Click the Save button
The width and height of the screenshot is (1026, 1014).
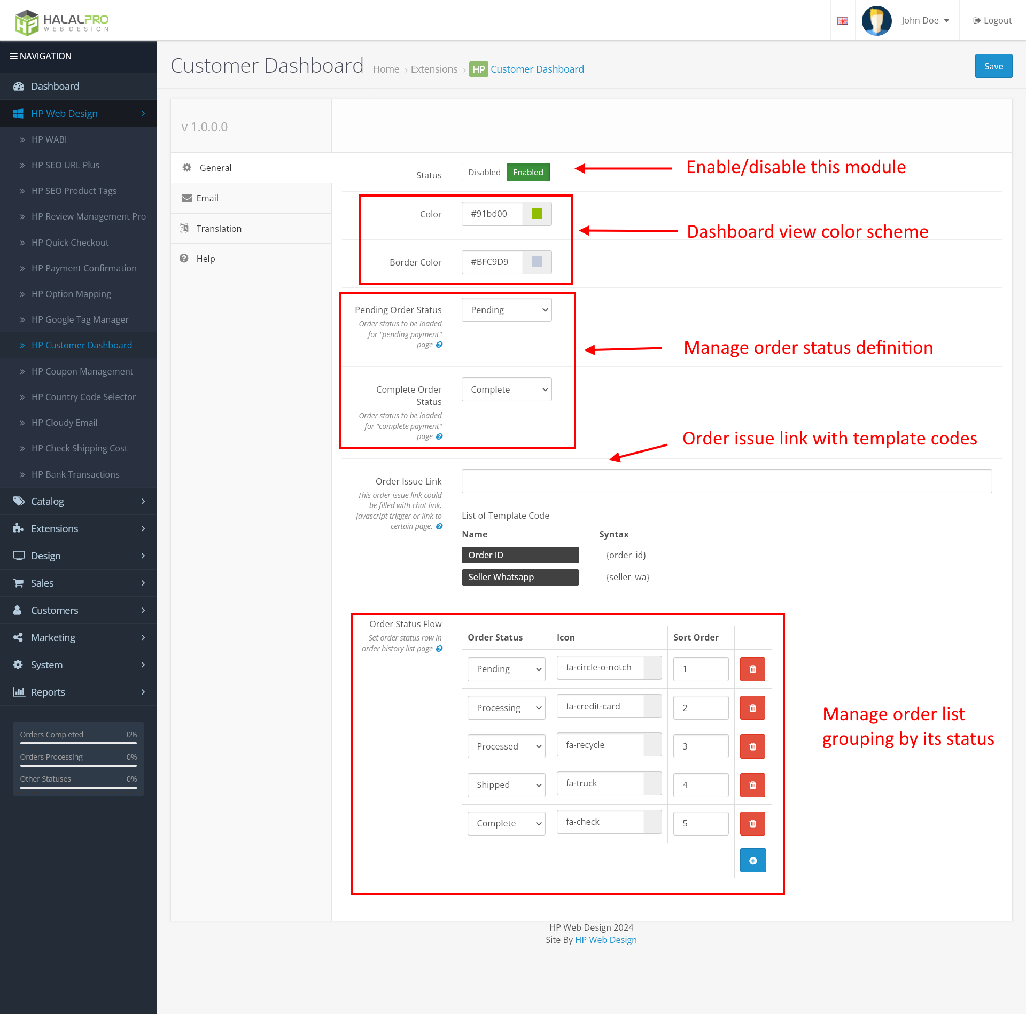point(993,66)
